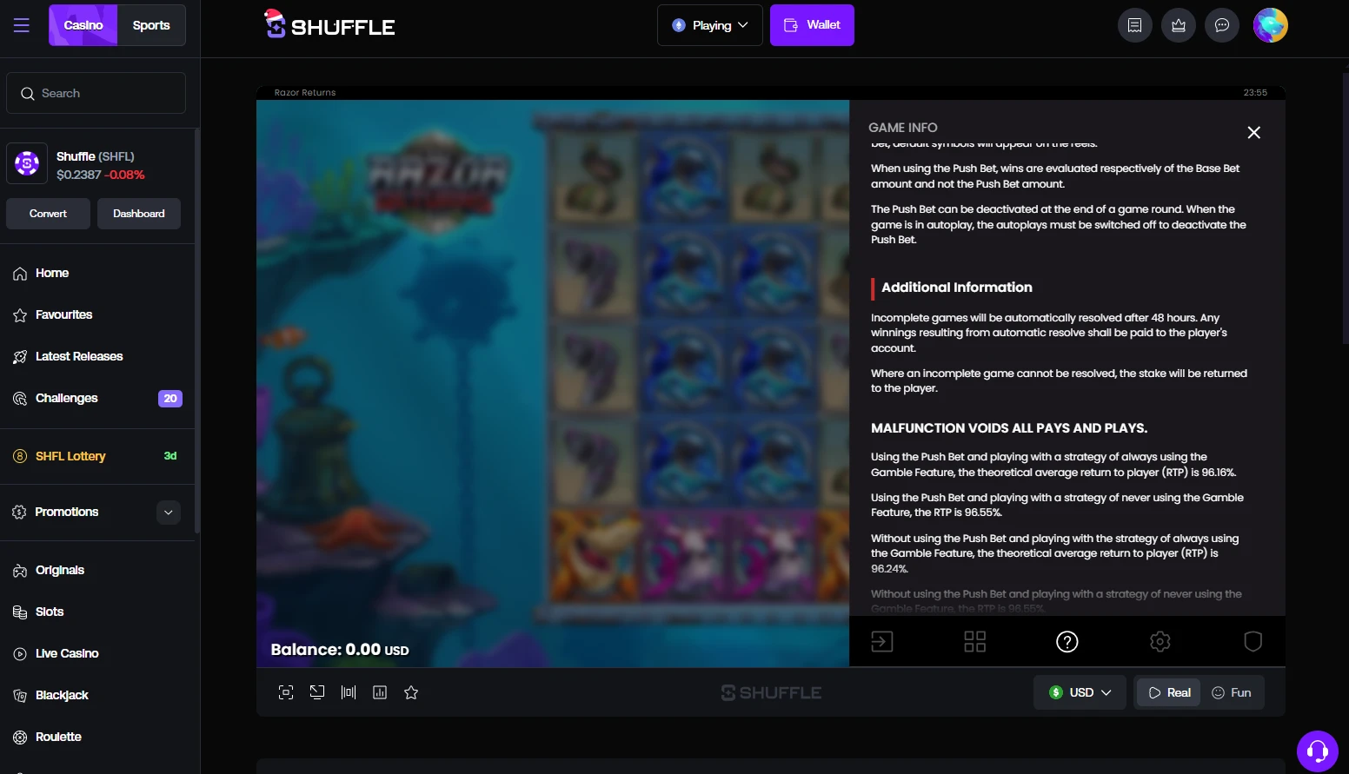The height and width of the screenshot is (774, 1349).
Task: Expand the Promotions chevron
Action: pyautogui.click(x=169, y=513)
